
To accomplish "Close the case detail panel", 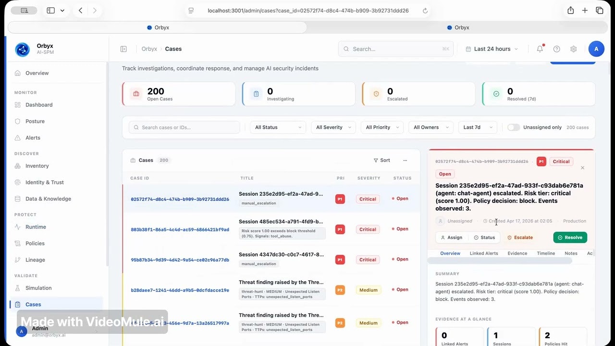I will point(582,168).
